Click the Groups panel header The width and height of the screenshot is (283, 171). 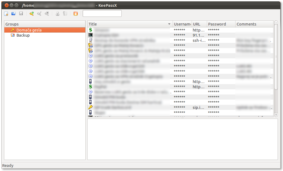[45, 24]
